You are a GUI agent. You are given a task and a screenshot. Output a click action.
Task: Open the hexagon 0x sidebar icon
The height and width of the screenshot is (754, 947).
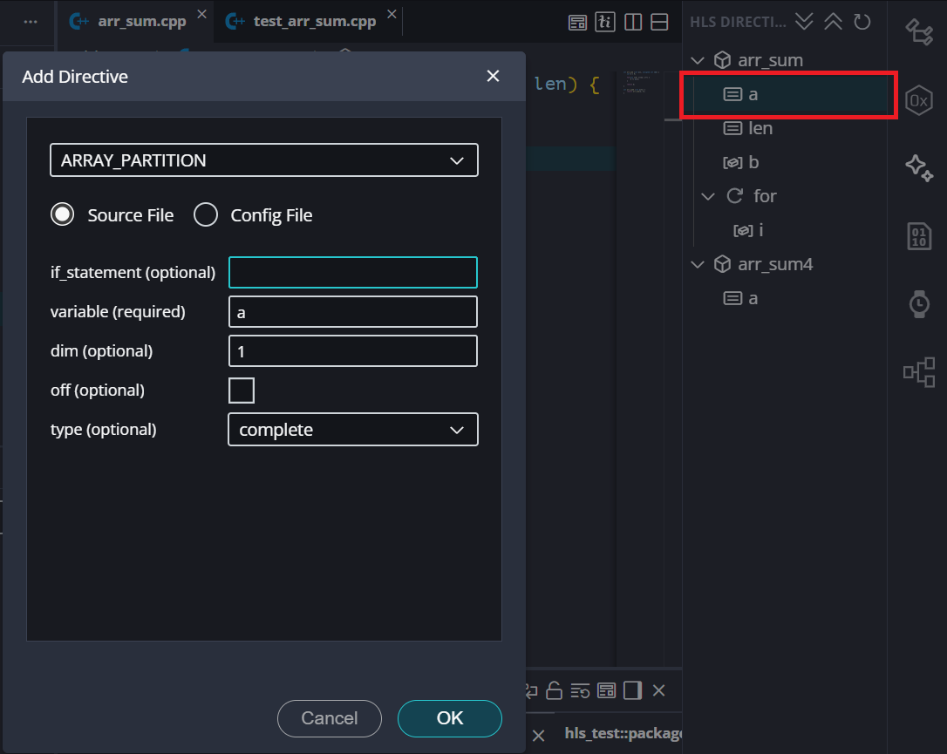pyautogui.click(x=918, y=101)
